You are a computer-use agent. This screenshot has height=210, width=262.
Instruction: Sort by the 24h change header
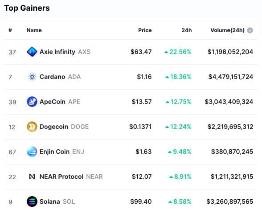(x=187, y=30)
